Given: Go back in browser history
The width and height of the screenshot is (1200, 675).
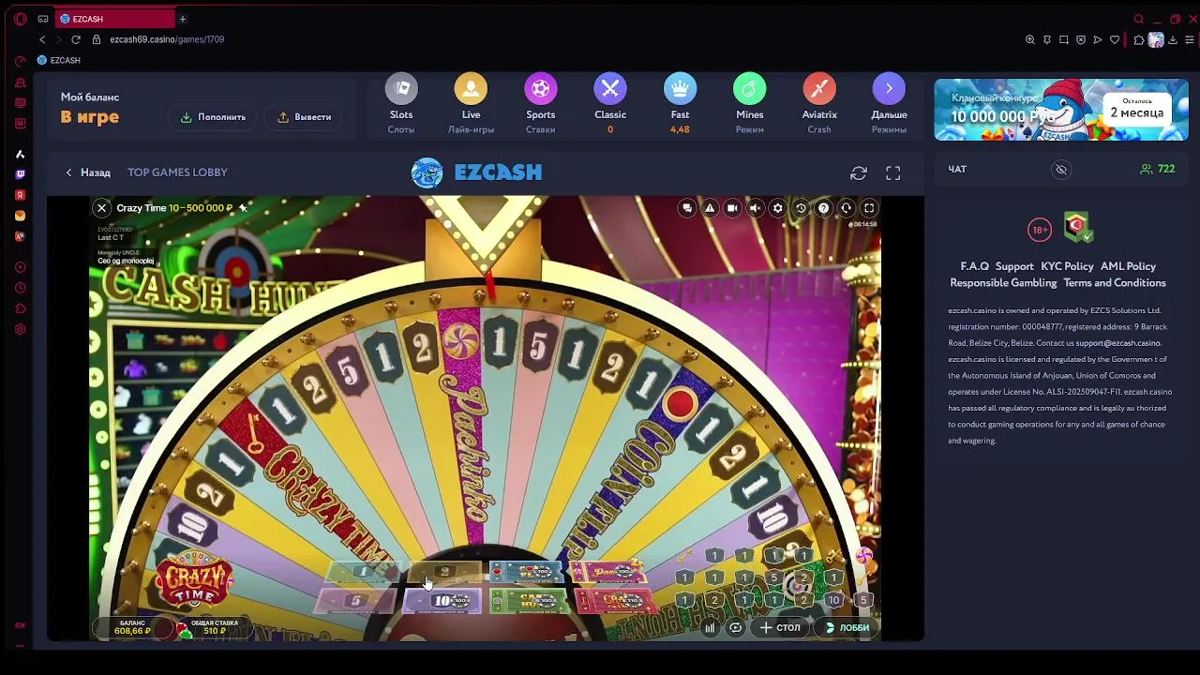Looking at the screenshot, I should click(x=42, y=39).
